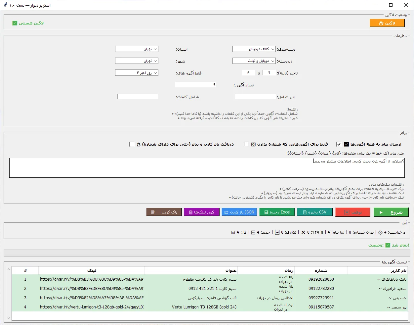The image size is (414, 325).
Task: Click username بابک باباطاهری in list
Action: (392, 279)
